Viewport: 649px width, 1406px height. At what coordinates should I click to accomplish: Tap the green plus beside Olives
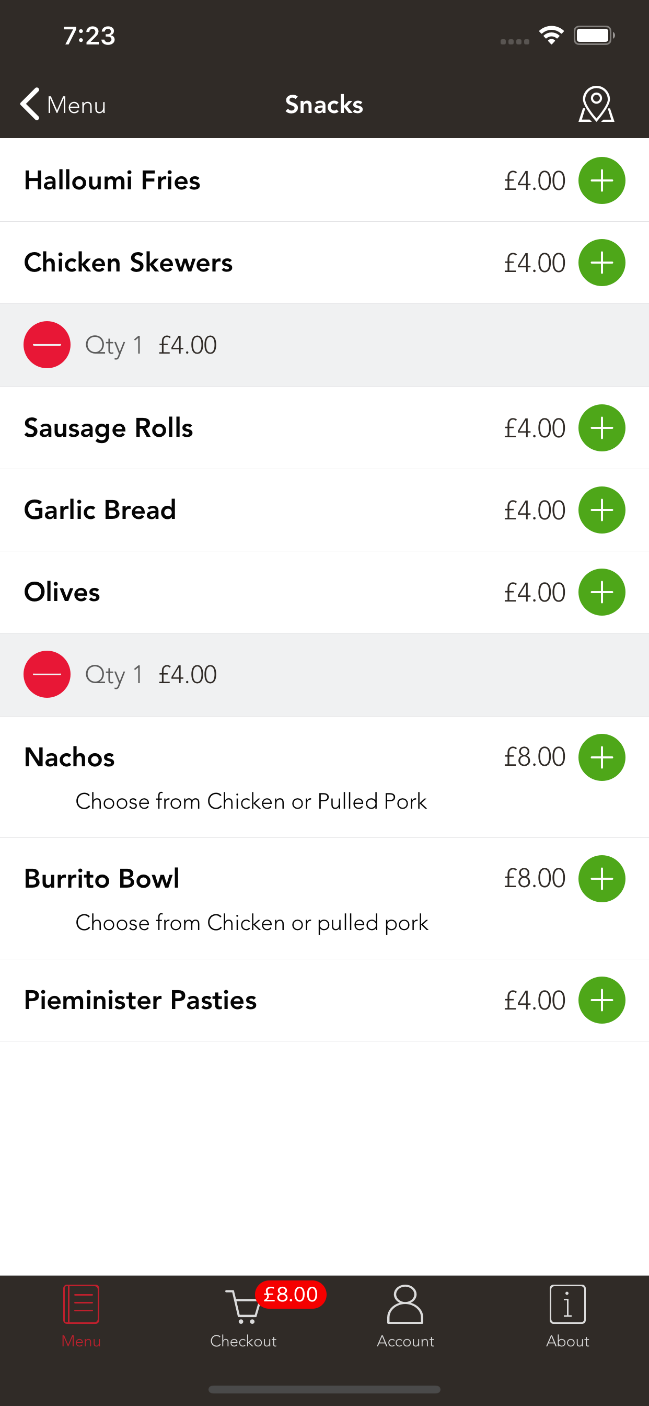point(601,592)
